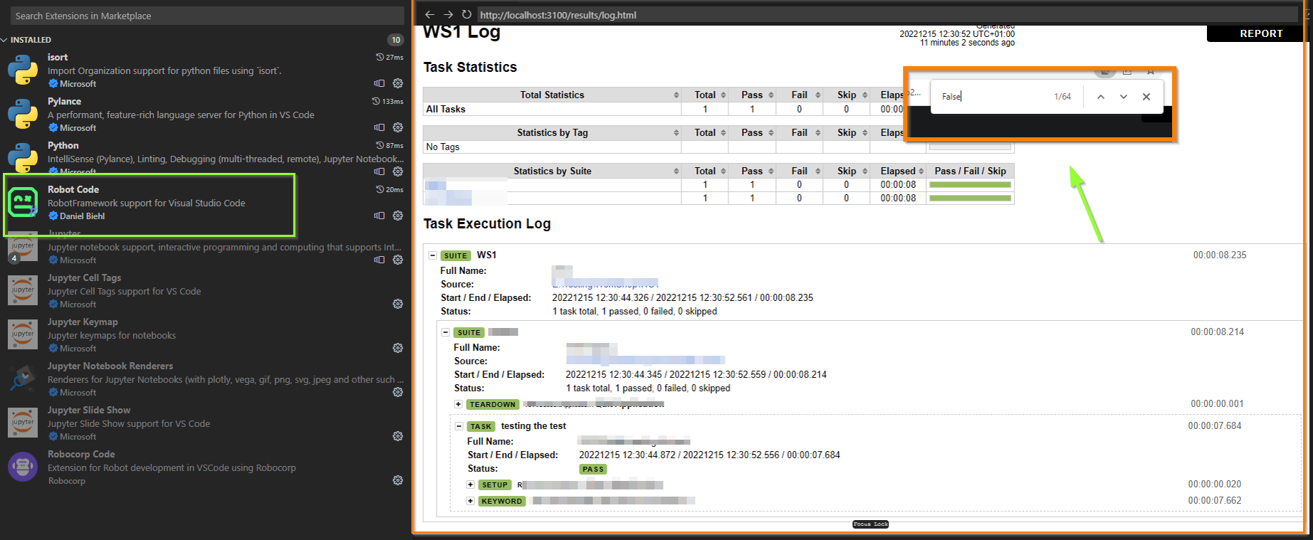Click the 'testing the test' task name
The width and height of the screenshot is (1313, 540).
pyautogui.click(x=533, y=426)
